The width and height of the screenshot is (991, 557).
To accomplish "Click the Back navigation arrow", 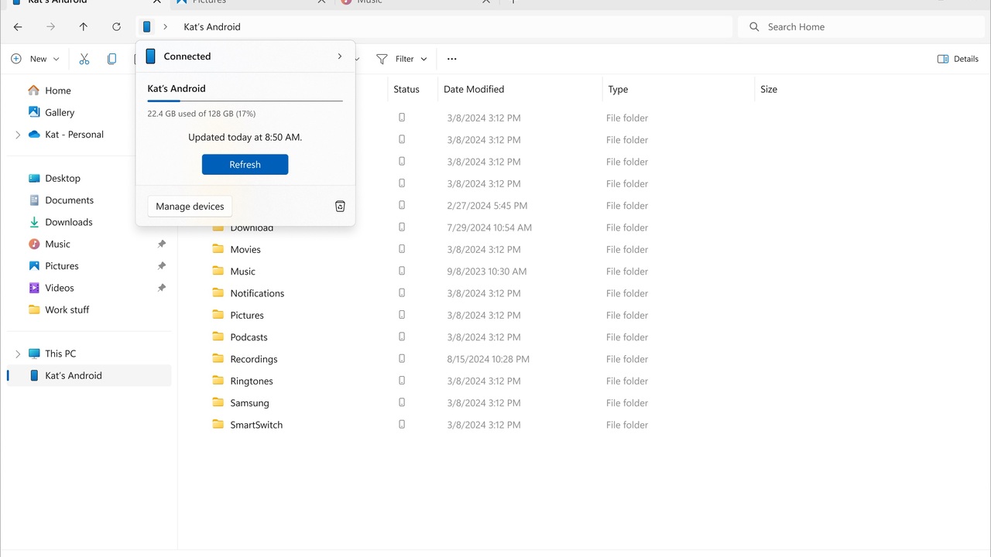I will [x=18, y=26].
